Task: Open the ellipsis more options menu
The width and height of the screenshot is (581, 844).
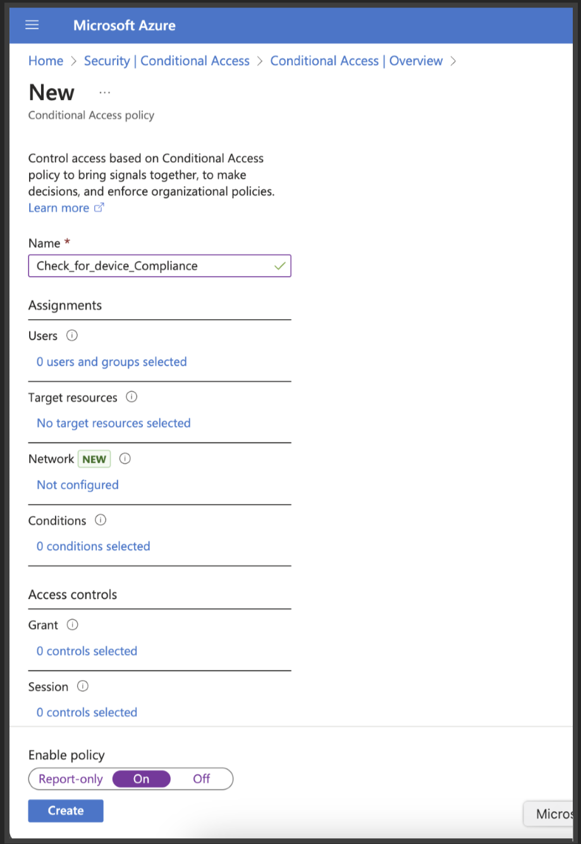Action: click(105, 92)
